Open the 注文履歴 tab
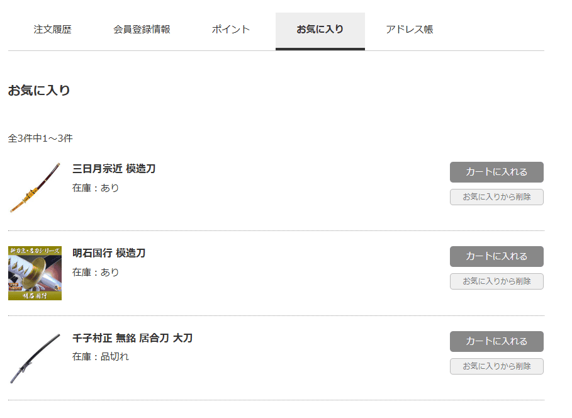Screen dimensions: 572x418 [52, 30]
